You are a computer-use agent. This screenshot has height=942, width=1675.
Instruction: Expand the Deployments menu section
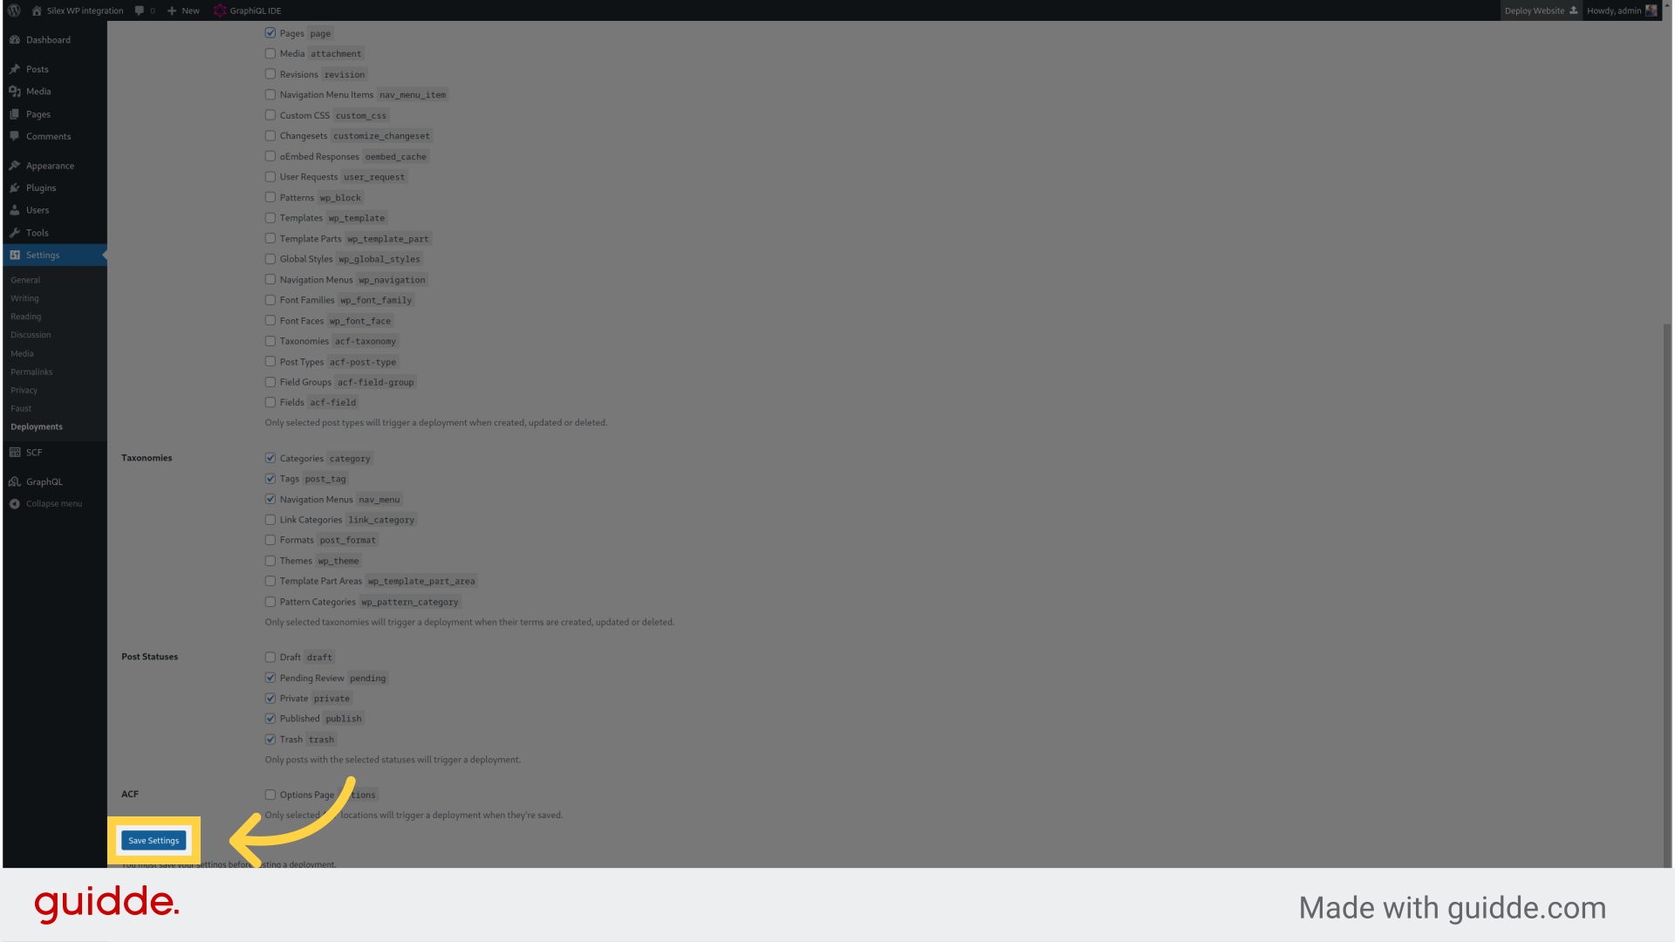click(x=36, y=427)
